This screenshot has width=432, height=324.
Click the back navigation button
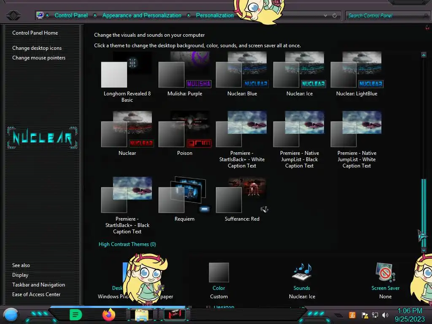(13, 15)
